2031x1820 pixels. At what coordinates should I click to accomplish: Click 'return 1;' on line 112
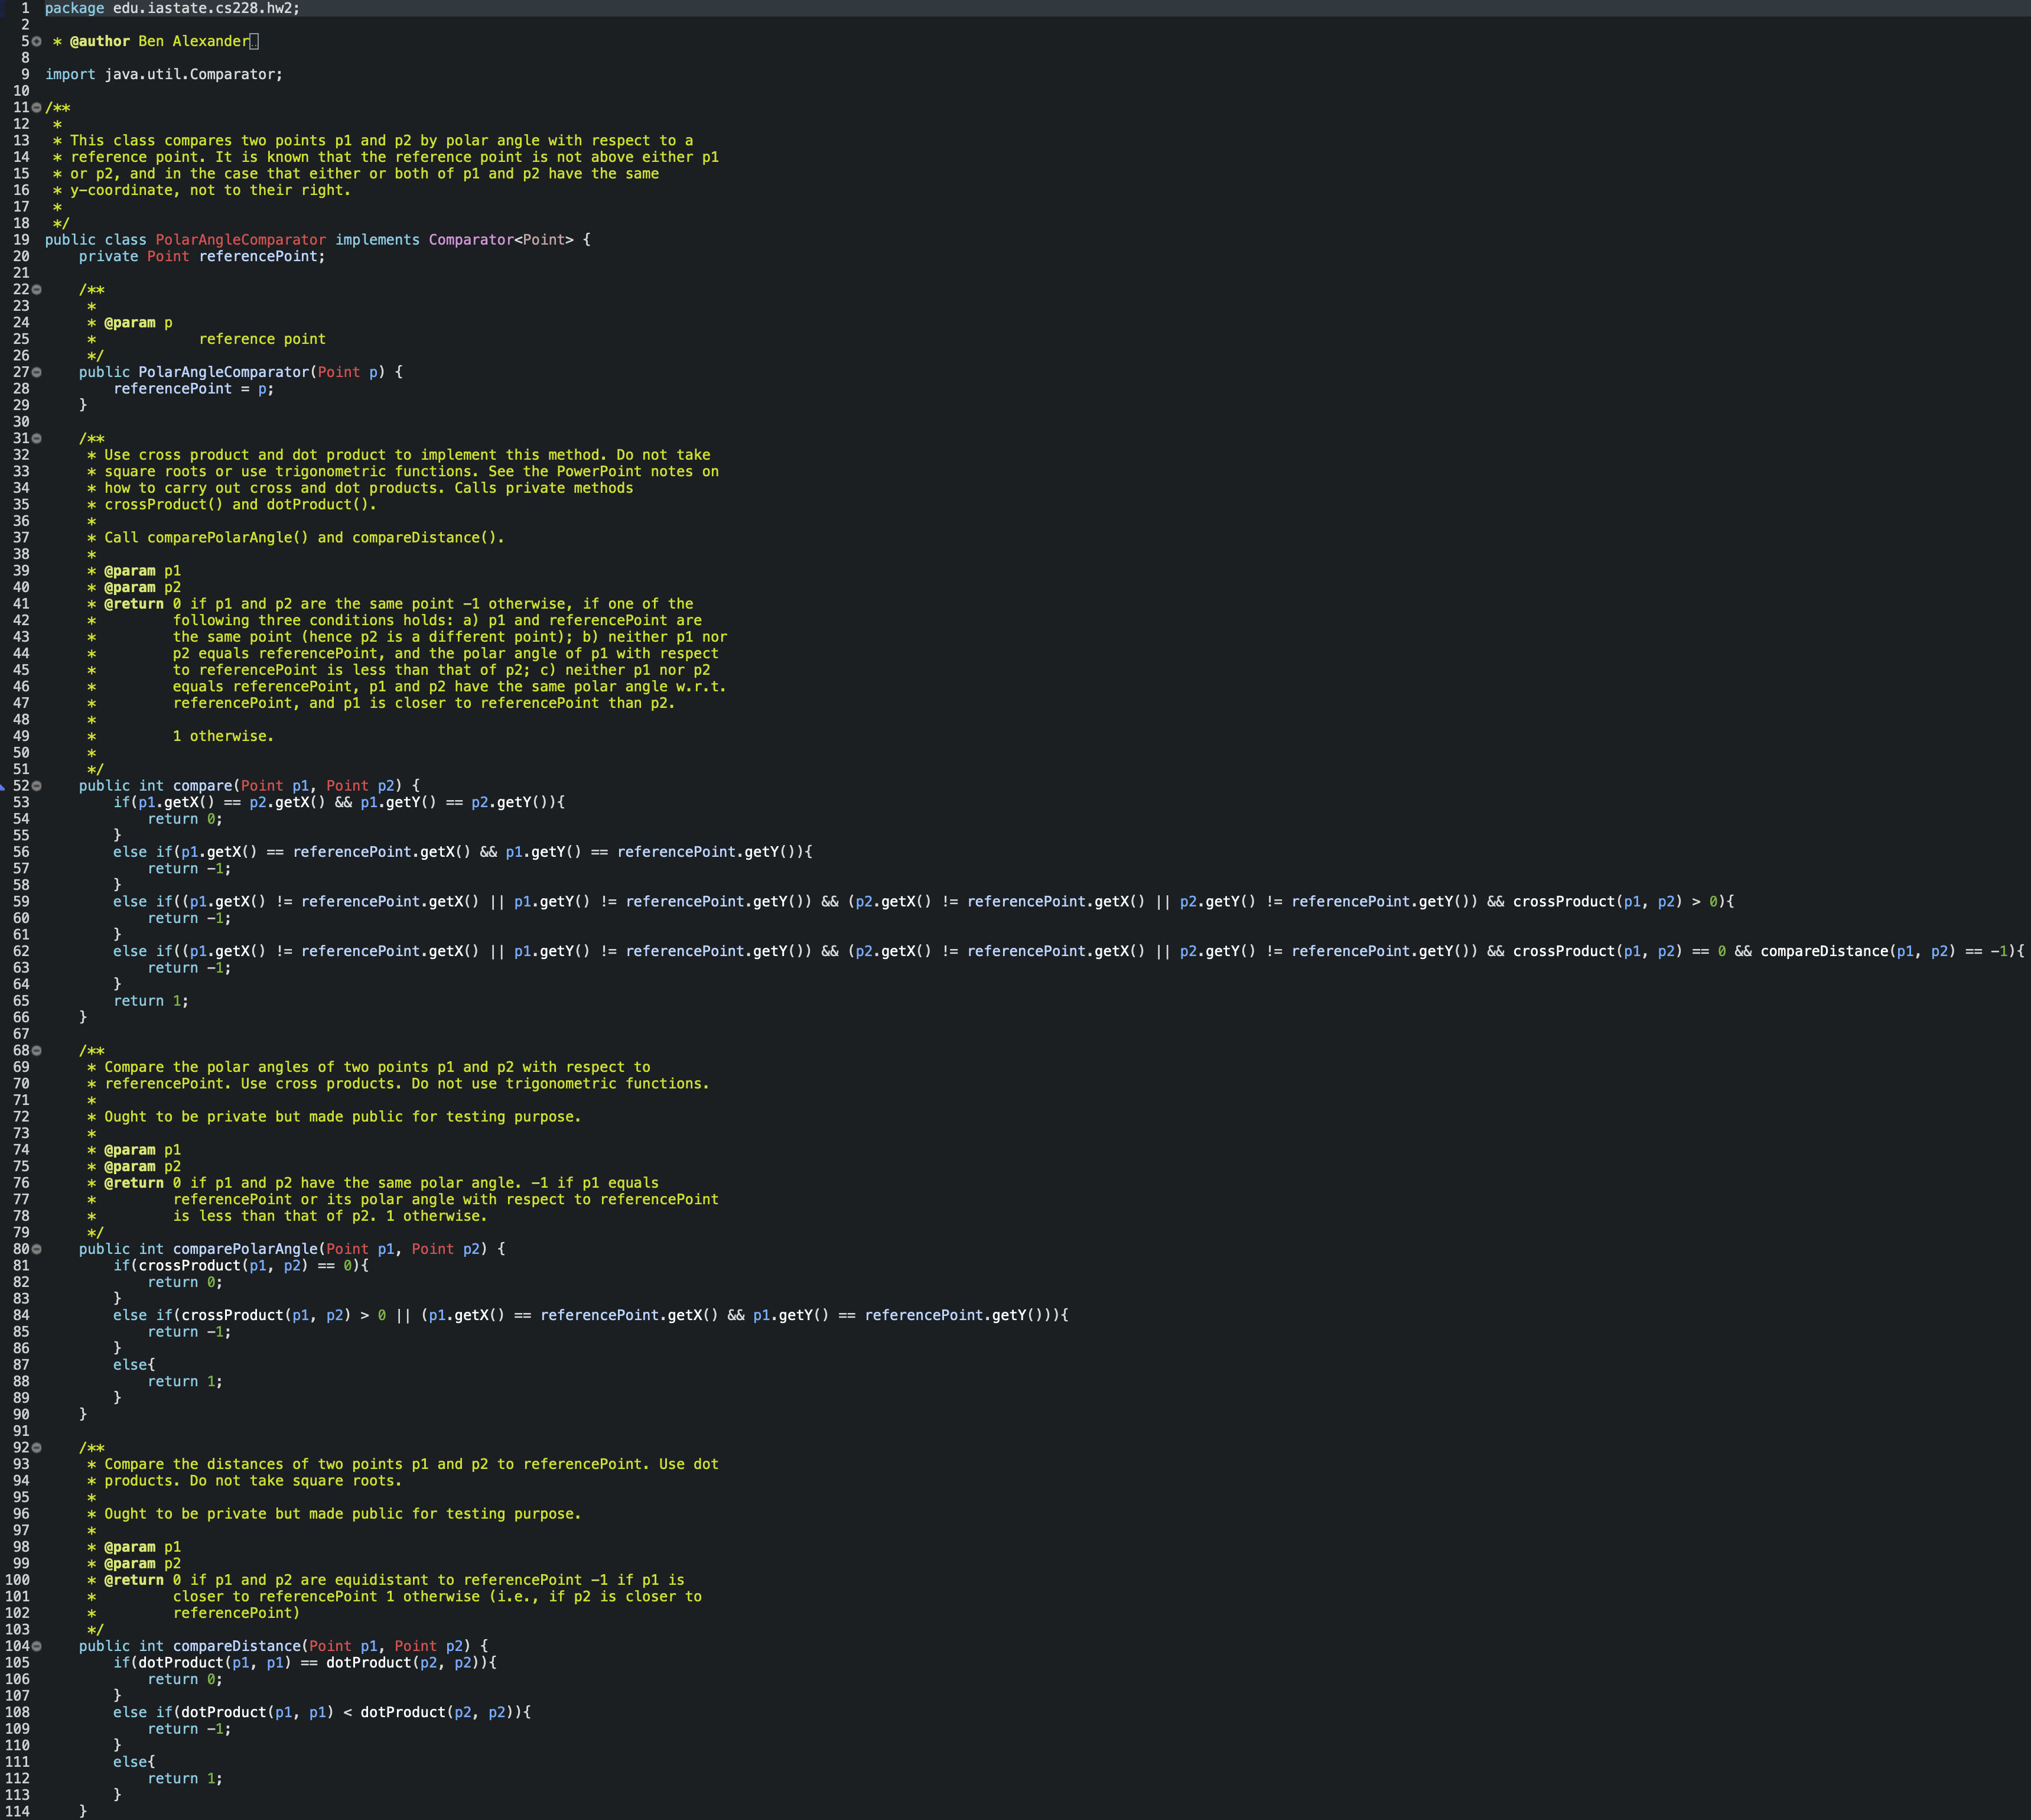point(185,1779)
